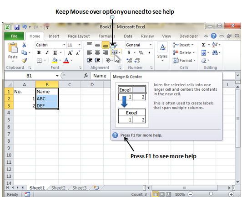Expand the Styles gallery dropdown
The height and width of the screenshot is (197, 242).
click(162, 61)
